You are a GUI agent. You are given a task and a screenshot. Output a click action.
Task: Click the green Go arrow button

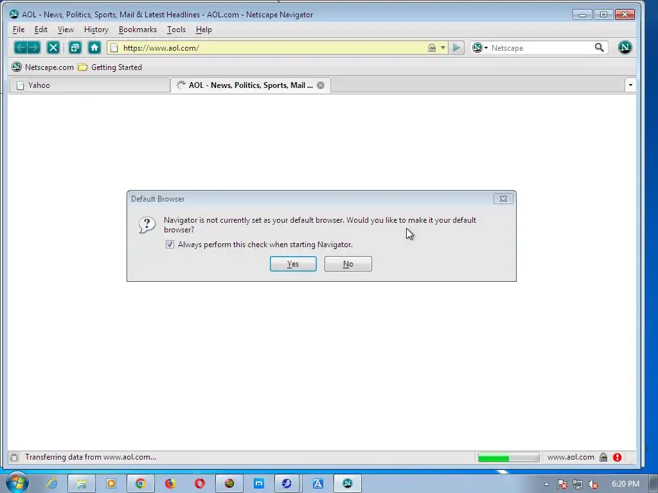456,48
